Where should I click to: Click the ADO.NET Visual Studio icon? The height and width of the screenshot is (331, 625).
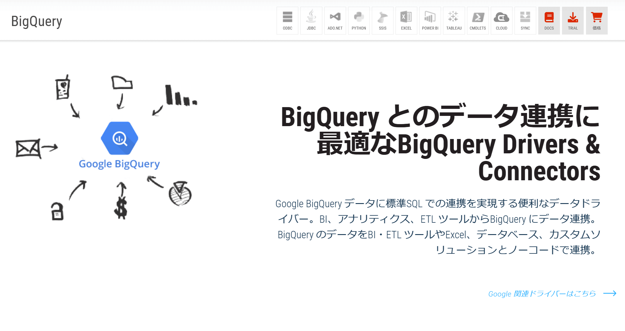click(x=335, y=20)
